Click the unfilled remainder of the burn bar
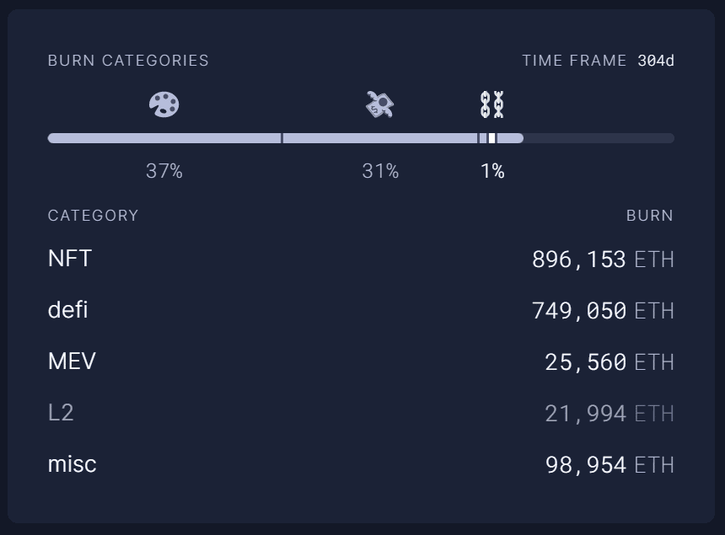This screenshot has height=535, width=725. pyautogui.click(x=599, y=138)
